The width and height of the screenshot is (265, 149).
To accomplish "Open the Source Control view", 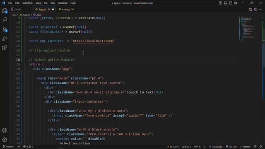I will point(5,29).
